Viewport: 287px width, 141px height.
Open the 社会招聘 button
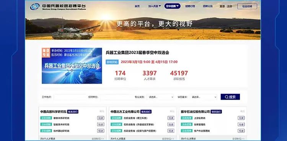click(247, 6)
